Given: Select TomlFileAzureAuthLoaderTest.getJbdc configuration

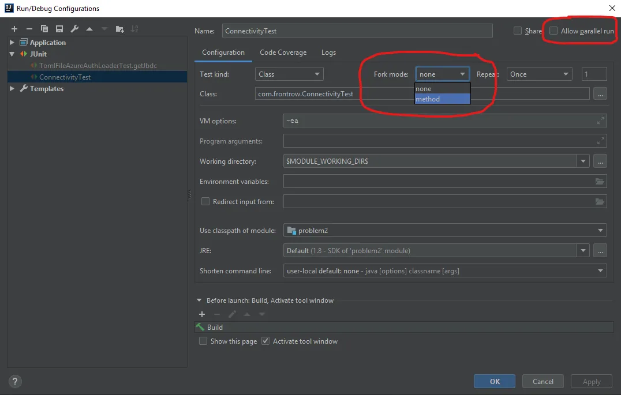Looking at the screenshot, I should 98,66.
